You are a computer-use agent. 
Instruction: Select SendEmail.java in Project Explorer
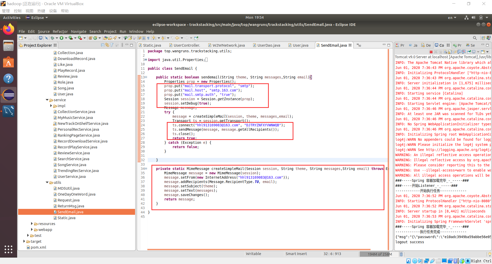[76, 212]
